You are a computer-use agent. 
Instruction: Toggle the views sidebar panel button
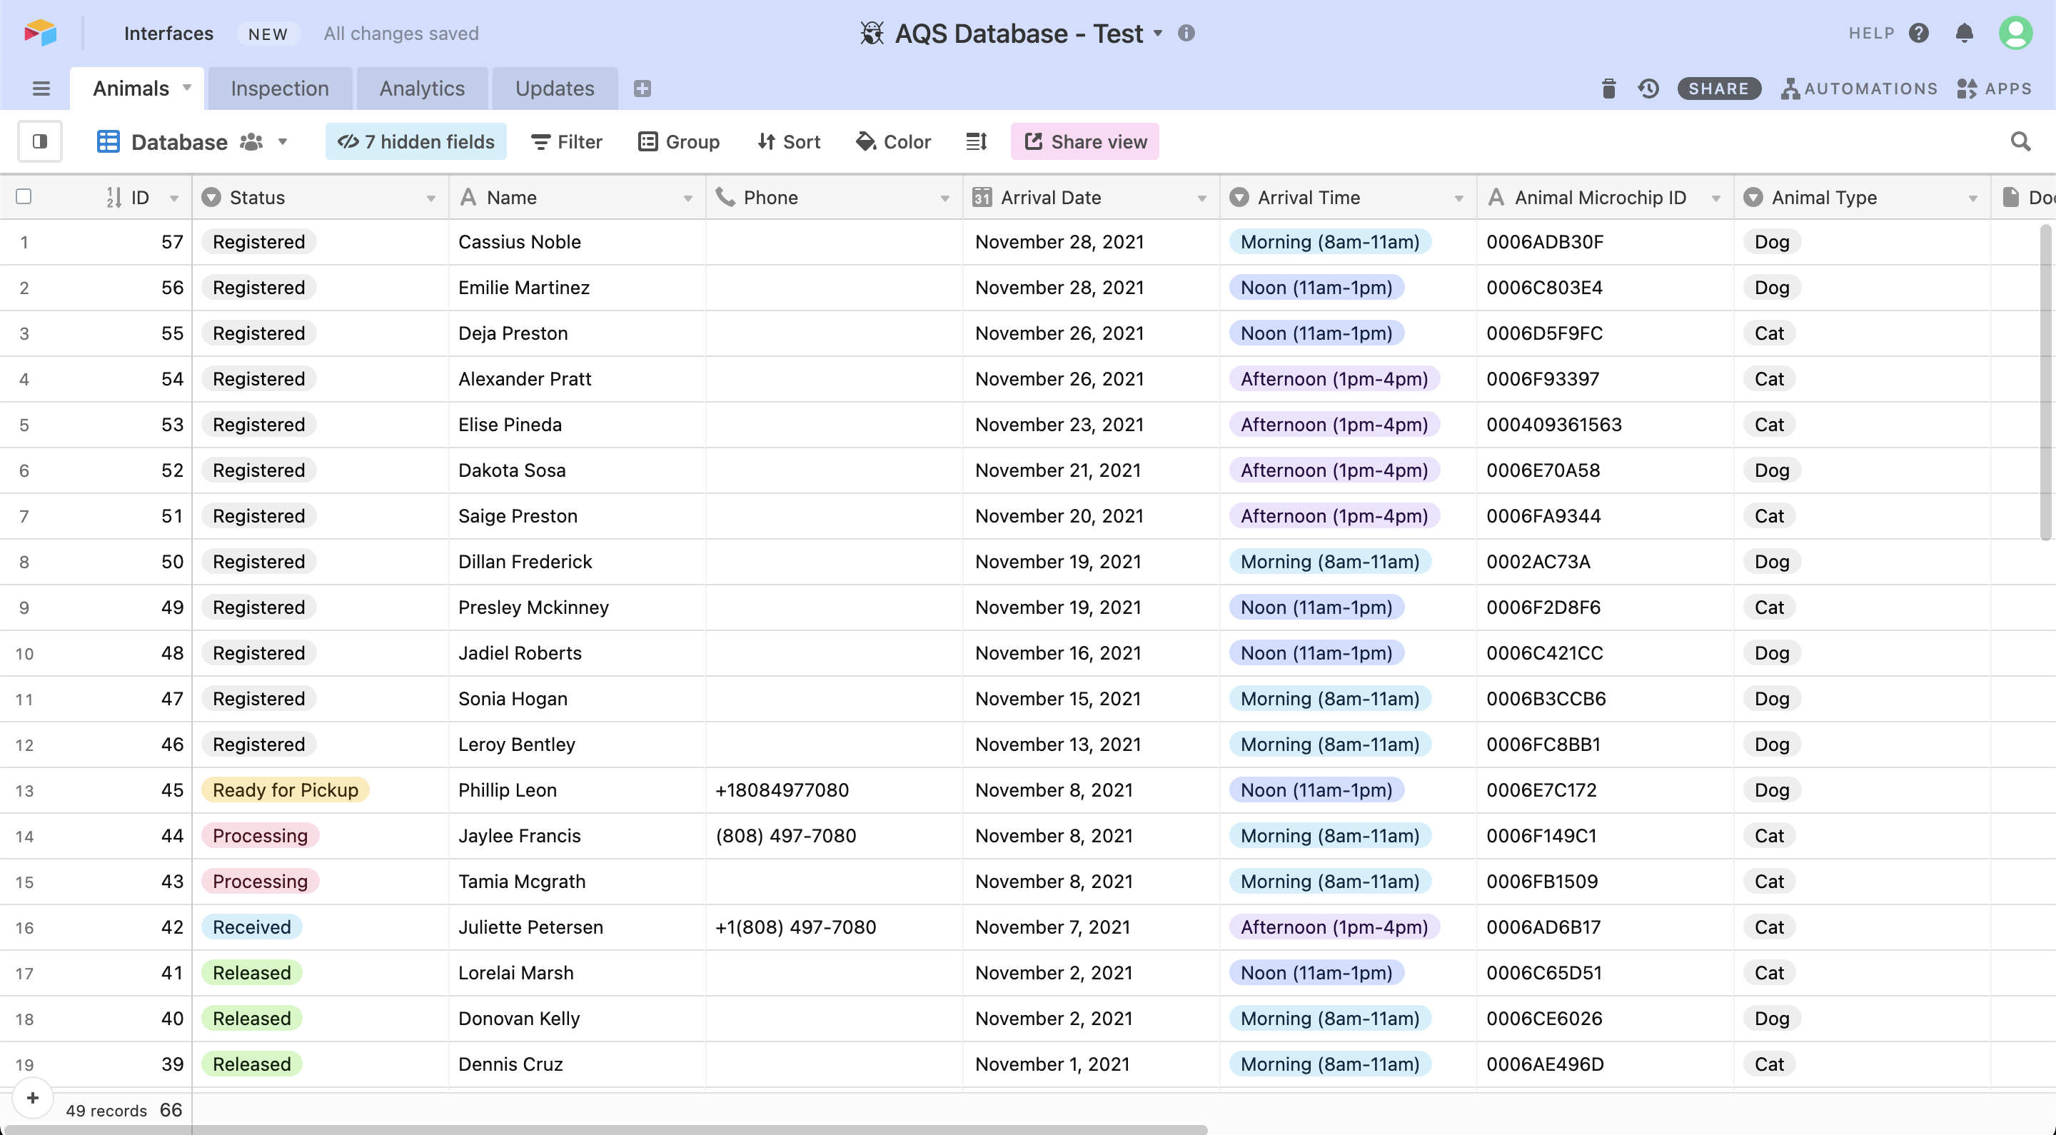pos(40,142)
